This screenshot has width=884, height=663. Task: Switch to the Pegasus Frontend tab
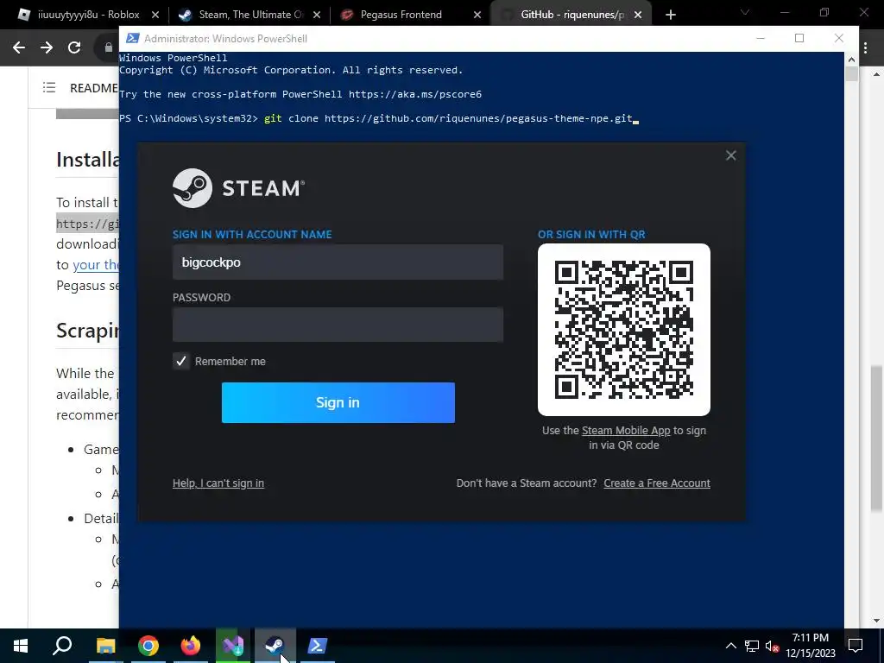point(401,15)
